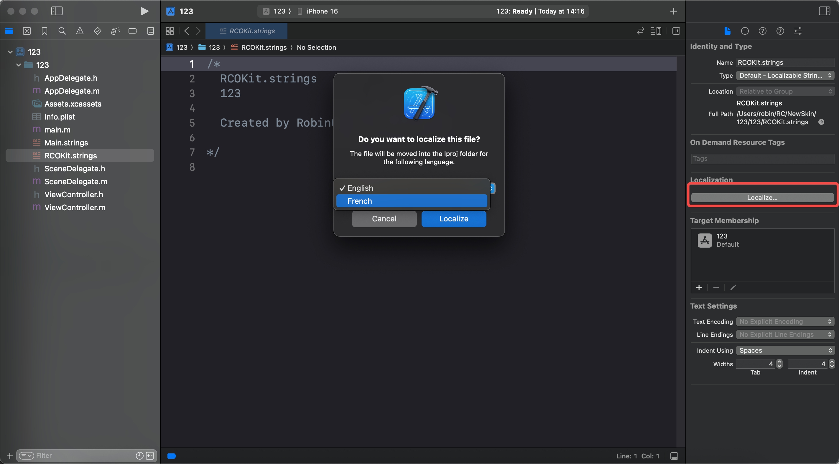Add editor on right icon
Viewport: 839px width, 464px height.
coord(676,31)
